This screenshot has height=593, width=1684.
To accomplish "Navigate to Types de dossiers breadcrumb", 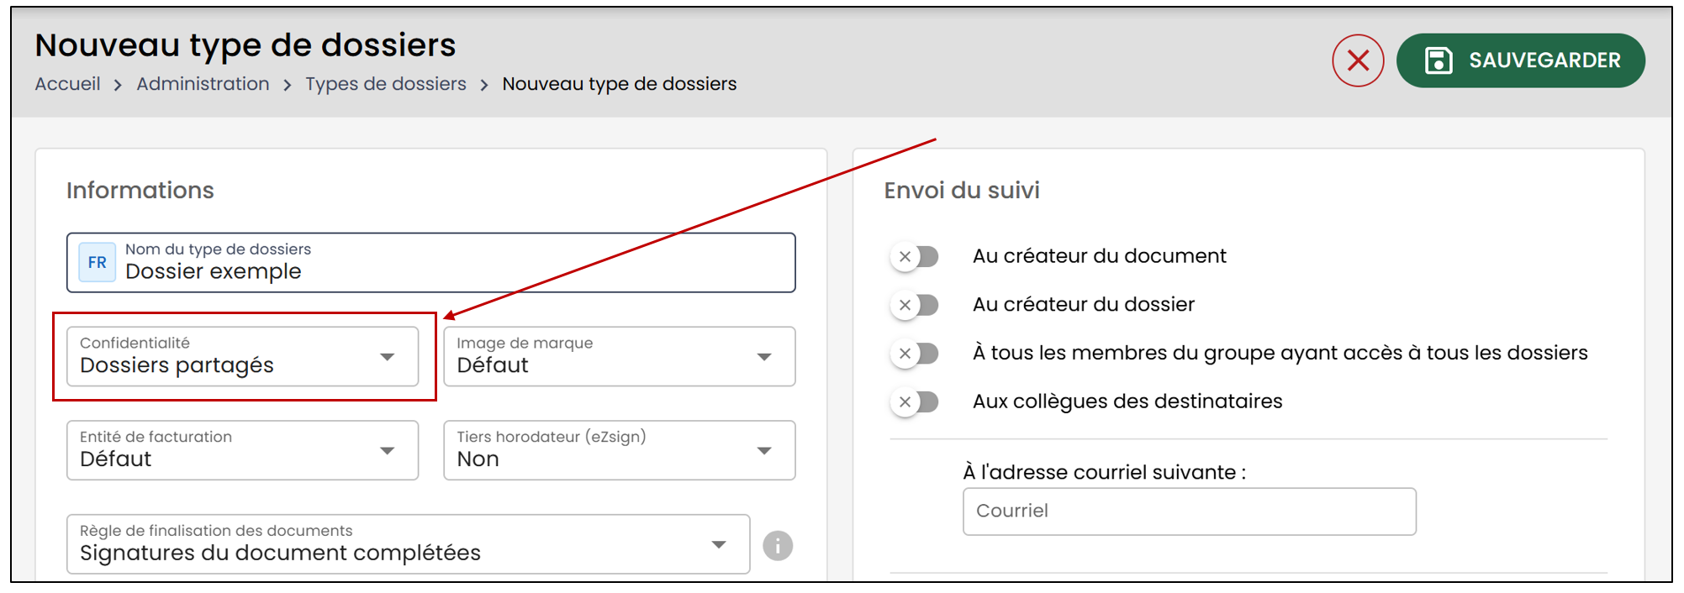I will pos(385,84).
